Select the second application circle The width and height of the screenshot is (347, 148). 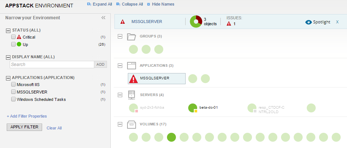tap(193, 79)
